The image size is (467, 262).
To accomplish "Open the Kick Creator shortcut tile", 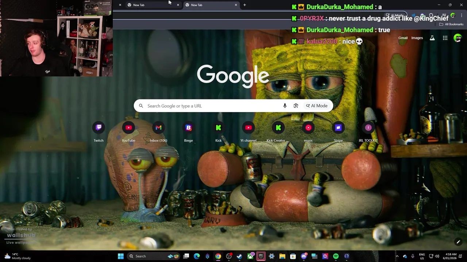I will [x=278, y=132].
